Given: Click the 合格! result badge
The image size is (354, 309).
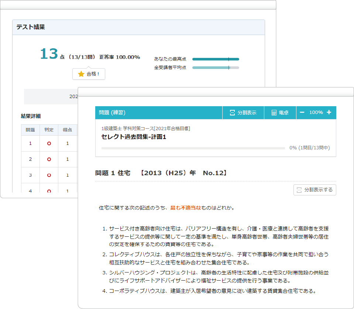Looking at the screenshot, I should 89,74.
